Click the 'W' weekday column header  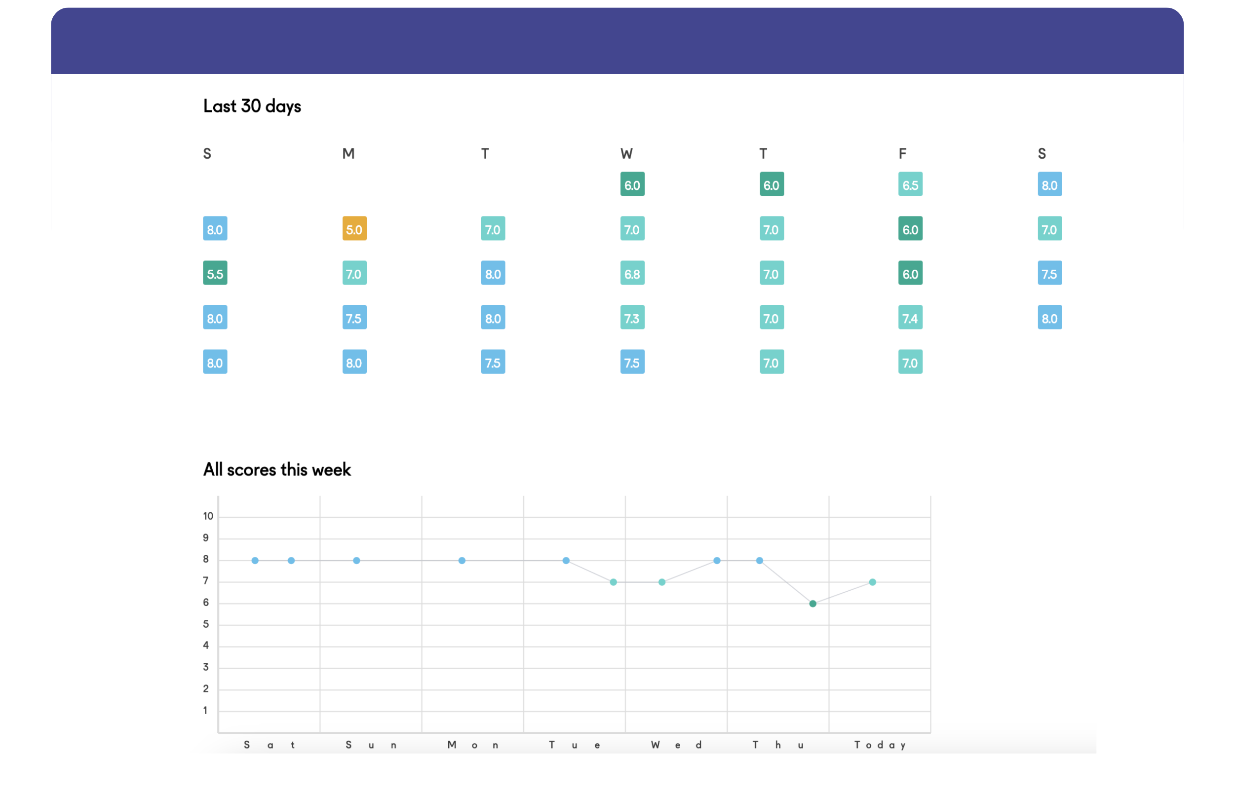coord(626,154)
